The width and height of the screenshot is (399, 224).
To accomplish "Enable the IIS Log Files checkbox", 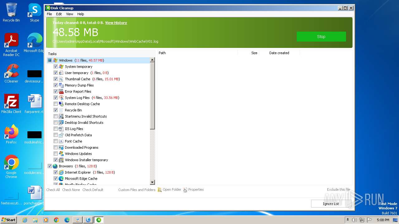I will click(55, 129).
